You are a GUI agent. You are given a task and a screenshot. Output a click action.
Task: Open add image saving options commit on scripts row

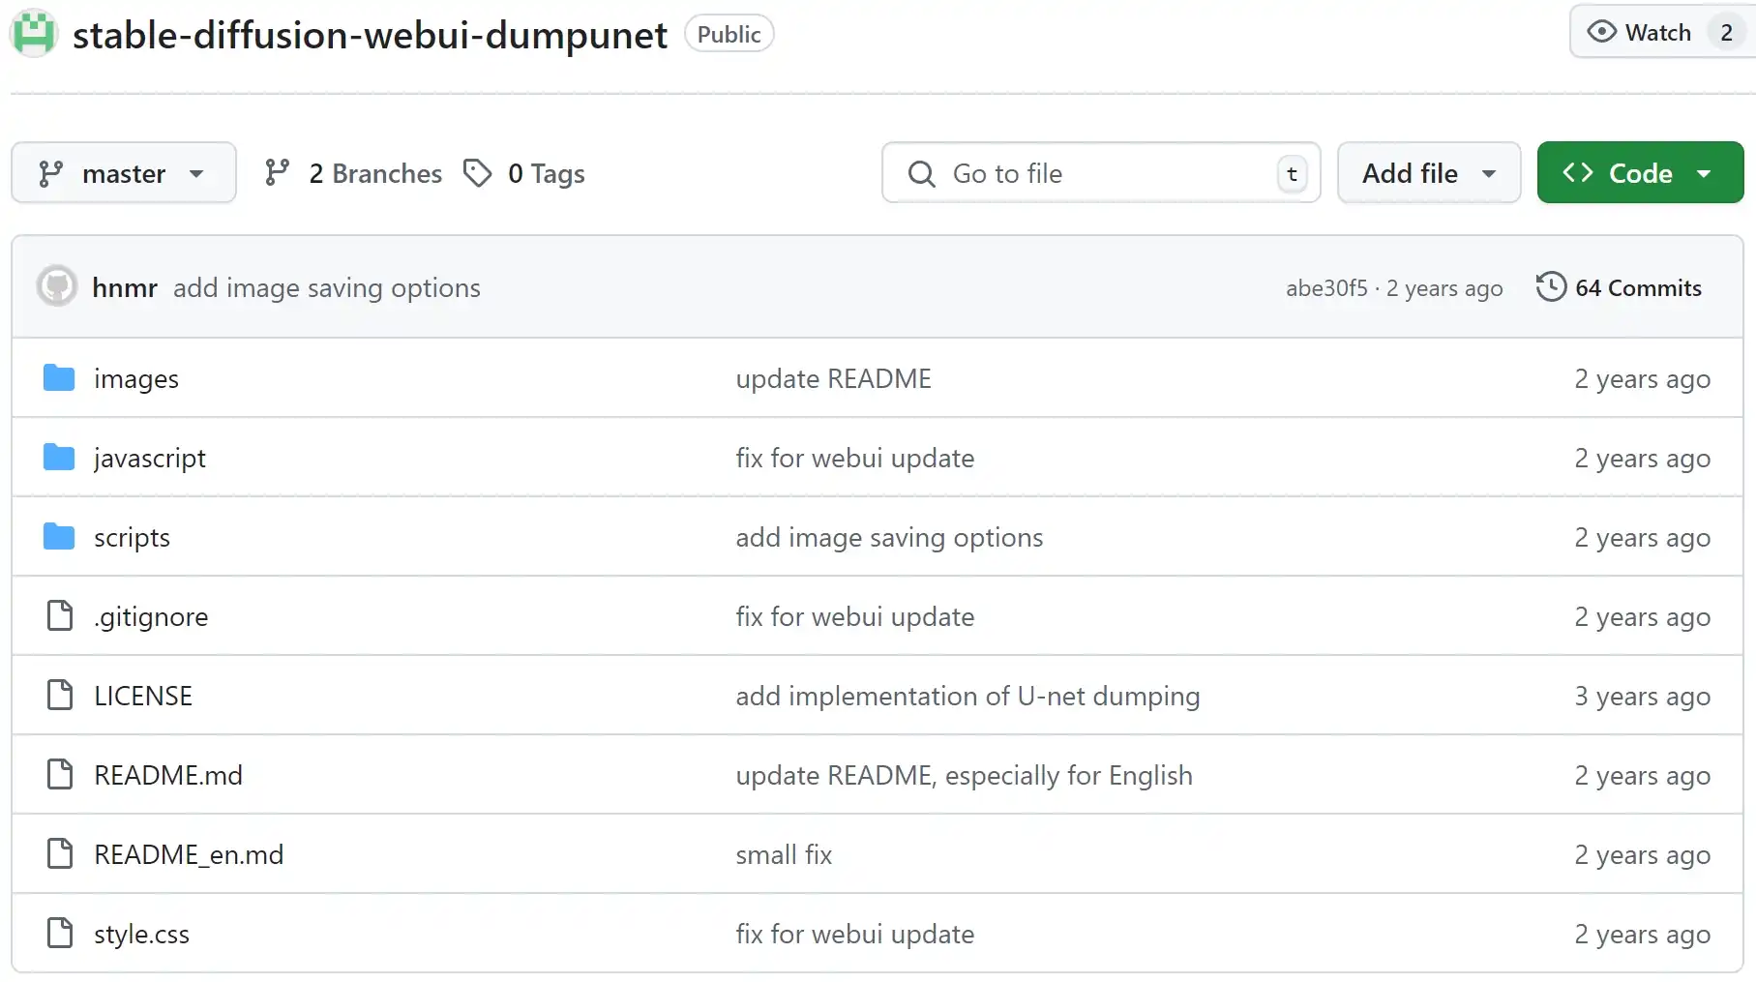pyautogui.click(x=889, y=537)
